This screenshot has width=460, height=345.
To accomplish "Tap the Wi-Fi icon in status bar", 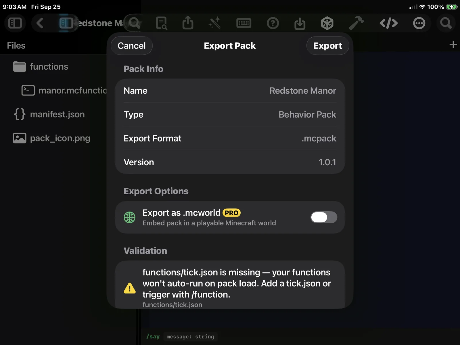I will click(x=422, y=7).
